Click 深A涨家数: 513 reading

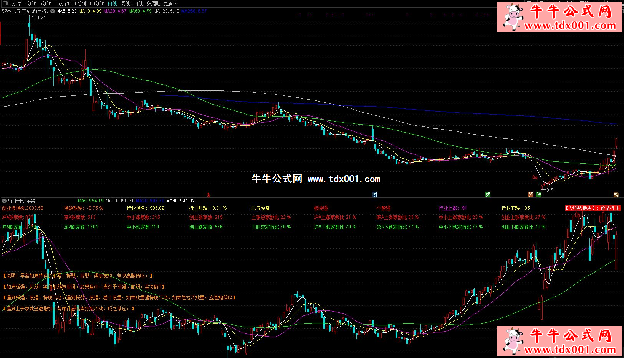(x=80, y=217)
